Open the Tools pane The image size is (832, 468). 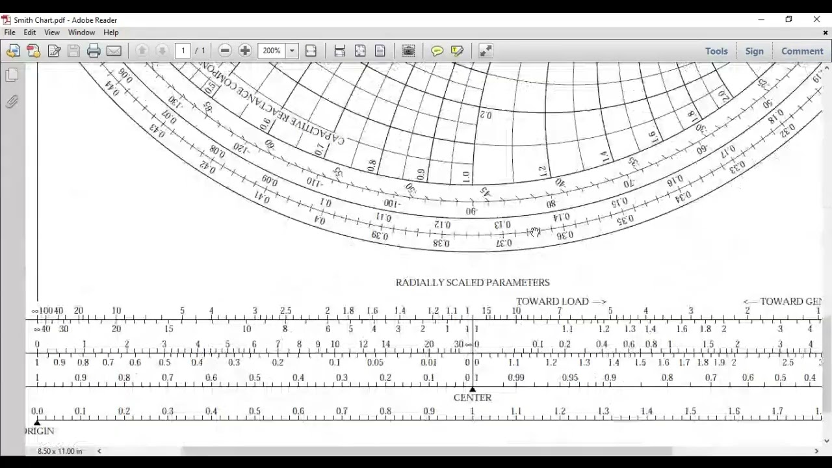[x=716, y=51]
